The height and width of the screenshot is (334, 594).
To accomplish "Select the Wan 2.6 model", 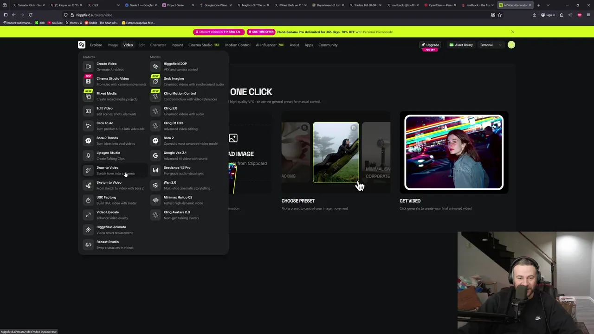I will (187, 185).
